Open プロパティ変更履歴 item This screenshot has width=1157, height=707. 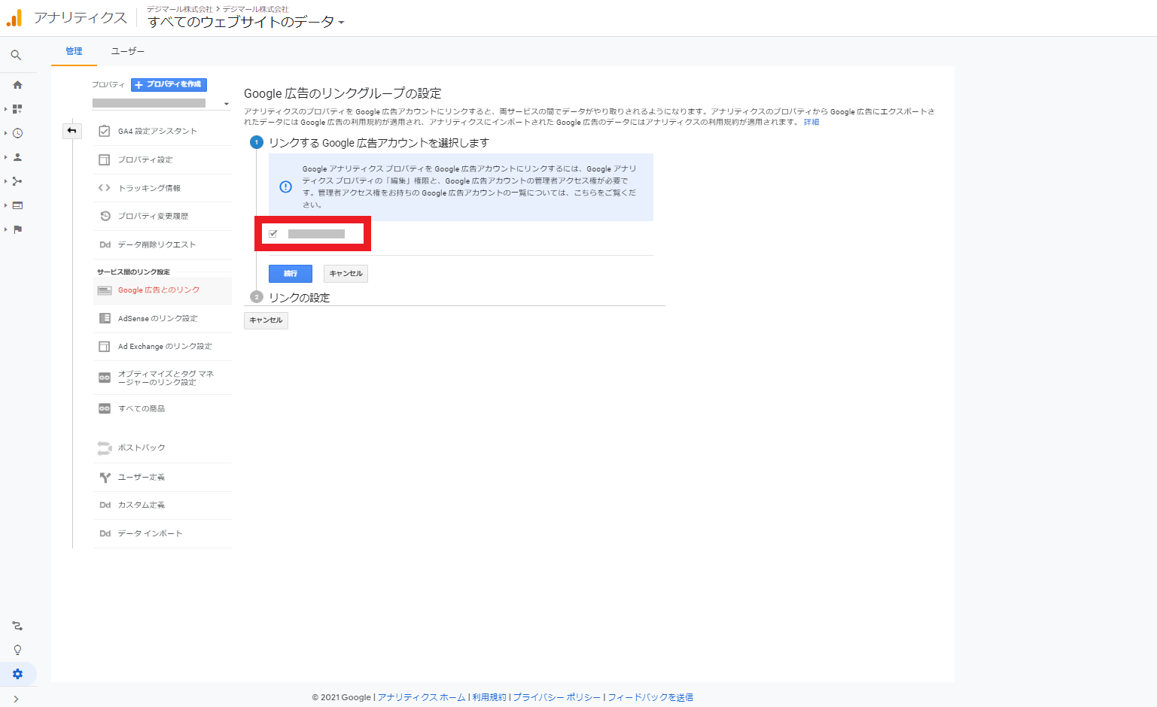click(x=163, y=217)
